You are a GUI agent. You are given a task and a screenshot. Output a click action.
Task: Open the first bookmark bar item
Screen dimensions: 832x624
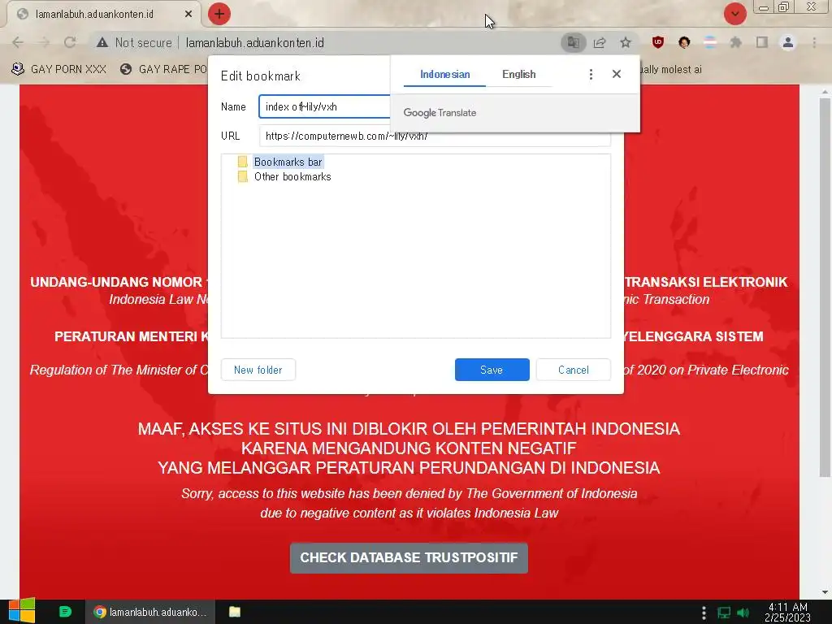[x=58, y=69]
